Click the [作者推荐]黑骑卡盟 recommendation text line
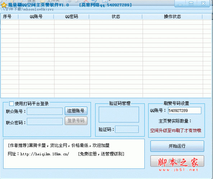The width and height of the screenshot is (213, 179). coord(59,145)
